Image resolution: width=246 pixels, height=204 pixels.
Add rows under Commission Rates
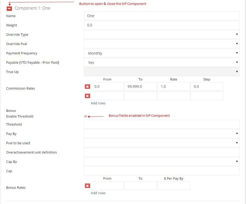point(98,103)
